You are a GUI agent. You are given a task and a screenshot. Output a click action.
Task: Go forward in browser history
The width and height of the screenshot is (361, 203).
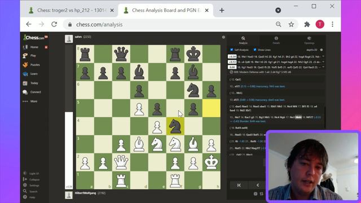(41, 24)
